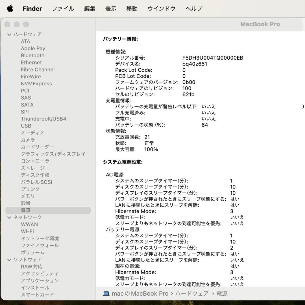Select 診断 in the hardware sidebar
This screenshot has height=305, width=305.
(x=25, y=203)
